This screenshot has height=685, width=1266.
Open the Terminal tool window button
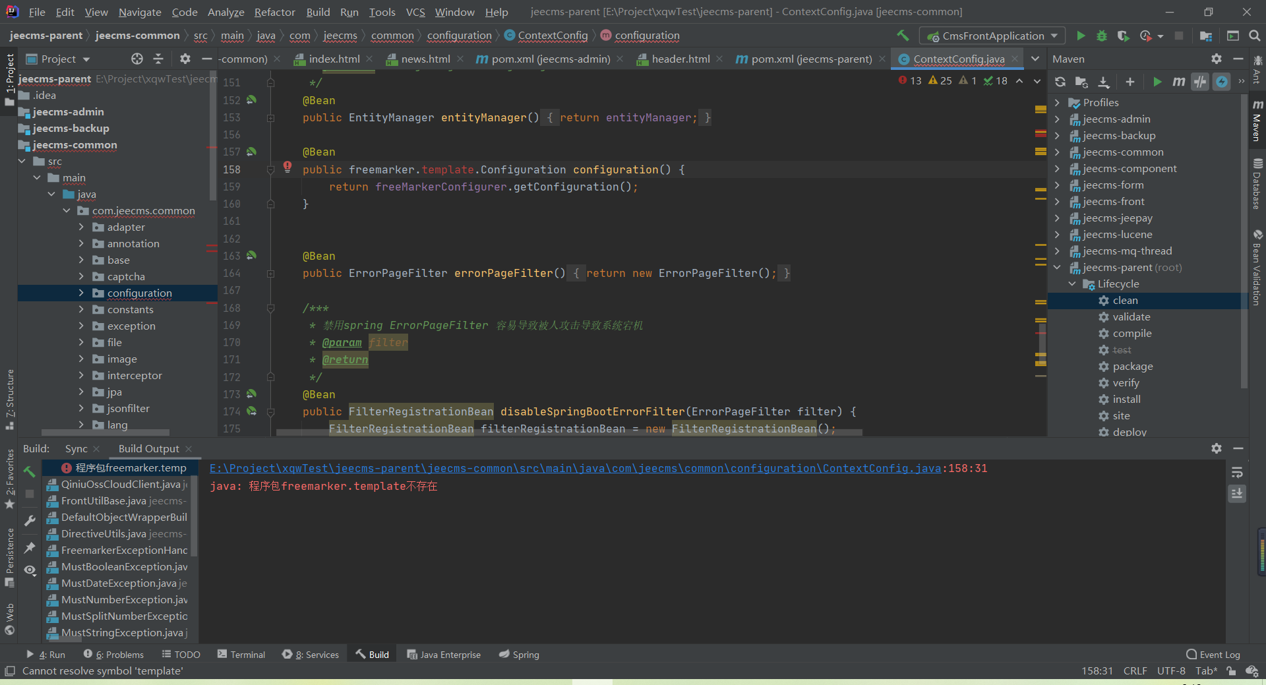(x=241, y=655)
